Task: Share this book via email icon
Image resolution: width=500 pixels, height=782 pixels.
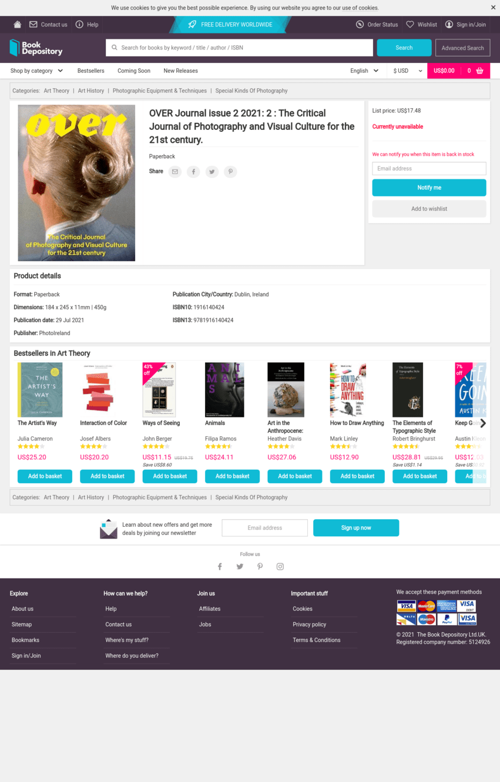Action: (x=175, y=172)
